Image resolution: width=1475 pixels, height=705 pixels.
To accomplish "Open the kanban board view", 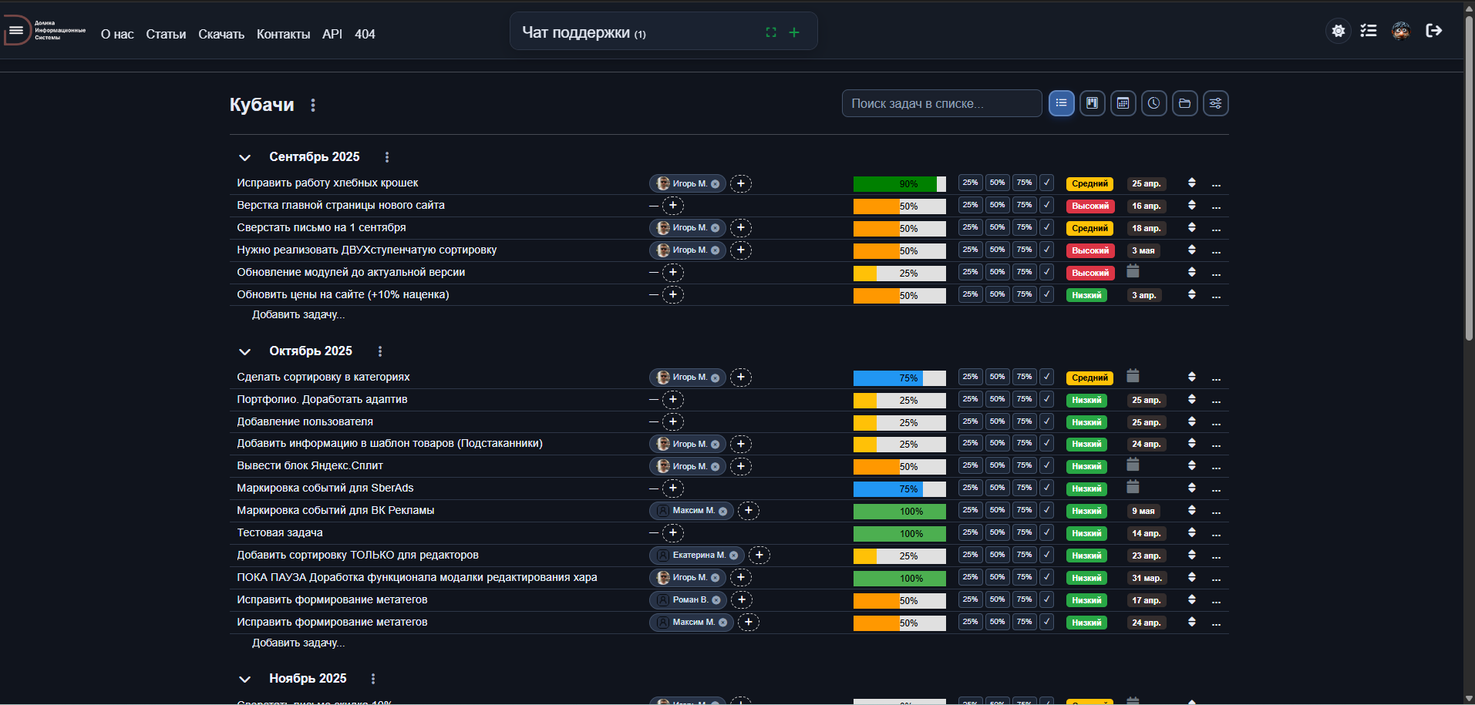I will (x=1092, y=103).
